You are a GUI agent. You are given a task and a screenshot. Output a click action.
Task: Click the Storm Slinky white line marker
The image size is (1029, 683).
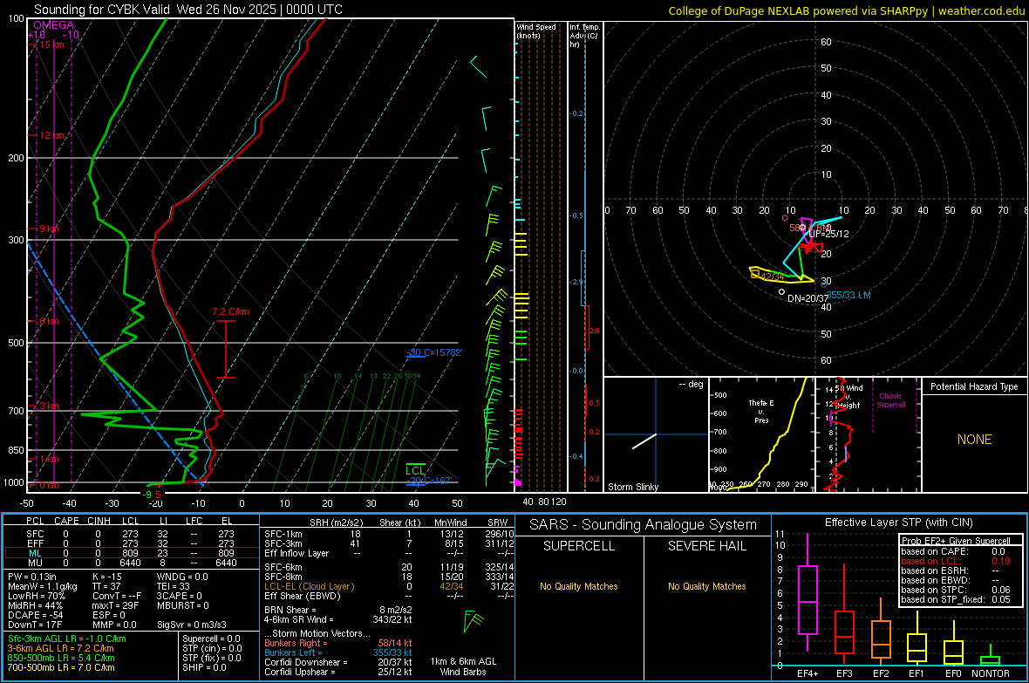tap(644, 441)
